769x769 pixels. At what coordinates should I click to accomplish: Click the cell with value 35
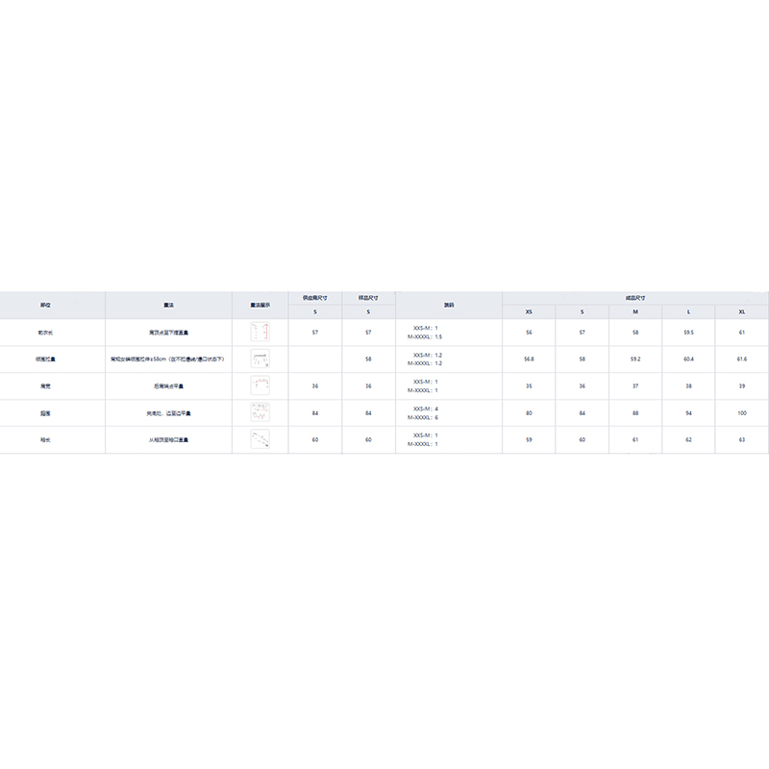pos(529,385)
